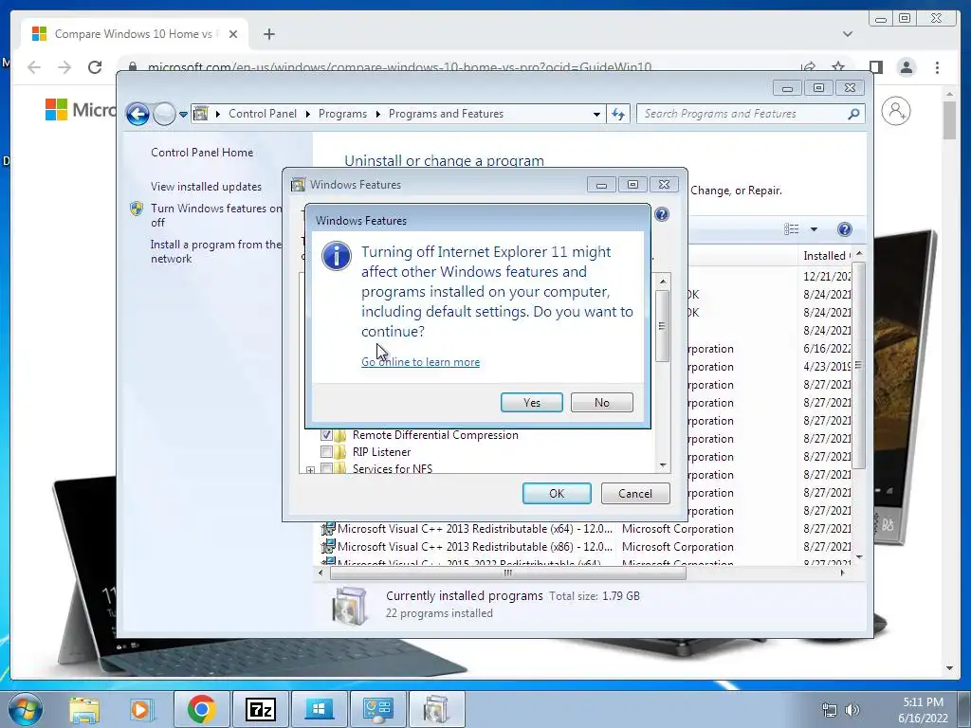This screenshot has width=971, height=728.
Task: Reload the page in Chrome
Action: pos(95,67)
